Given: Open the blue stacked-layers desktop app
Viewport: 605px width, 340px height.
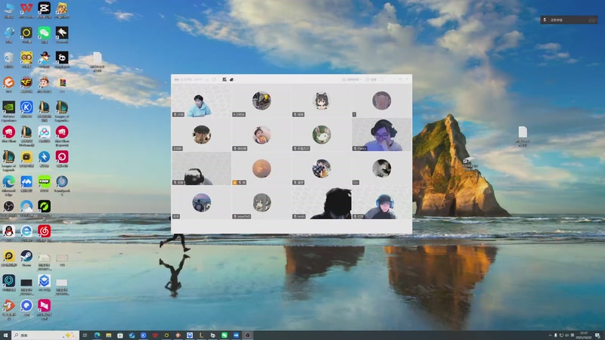Looking at the screenshot, I should click(x=44, y=283).
